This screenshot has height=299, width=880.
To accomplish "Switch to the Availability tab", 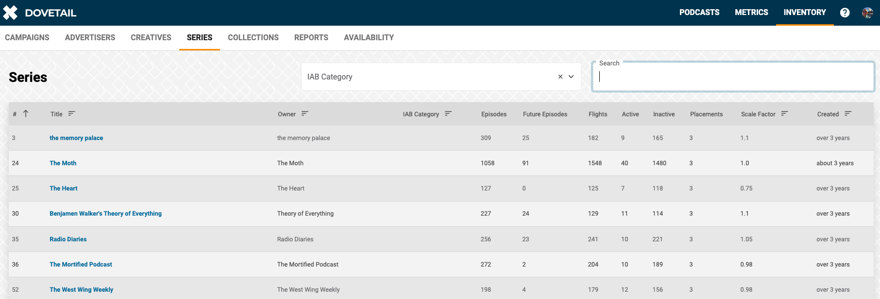I will click(x=369, y=38).
